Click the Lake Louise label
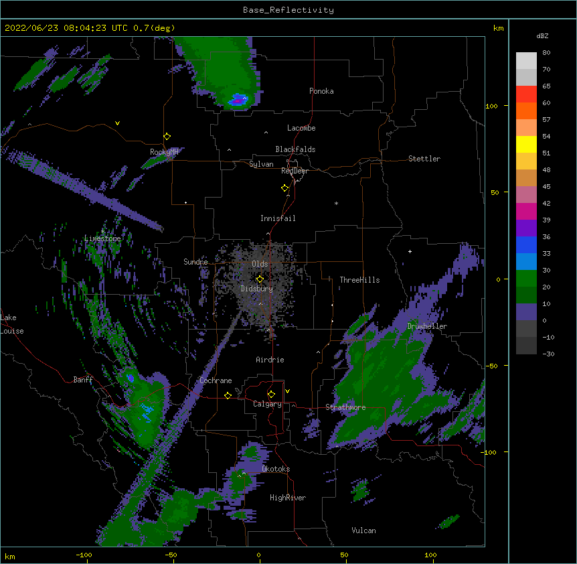This screenshot has height=564, width=577. point(12,324)
